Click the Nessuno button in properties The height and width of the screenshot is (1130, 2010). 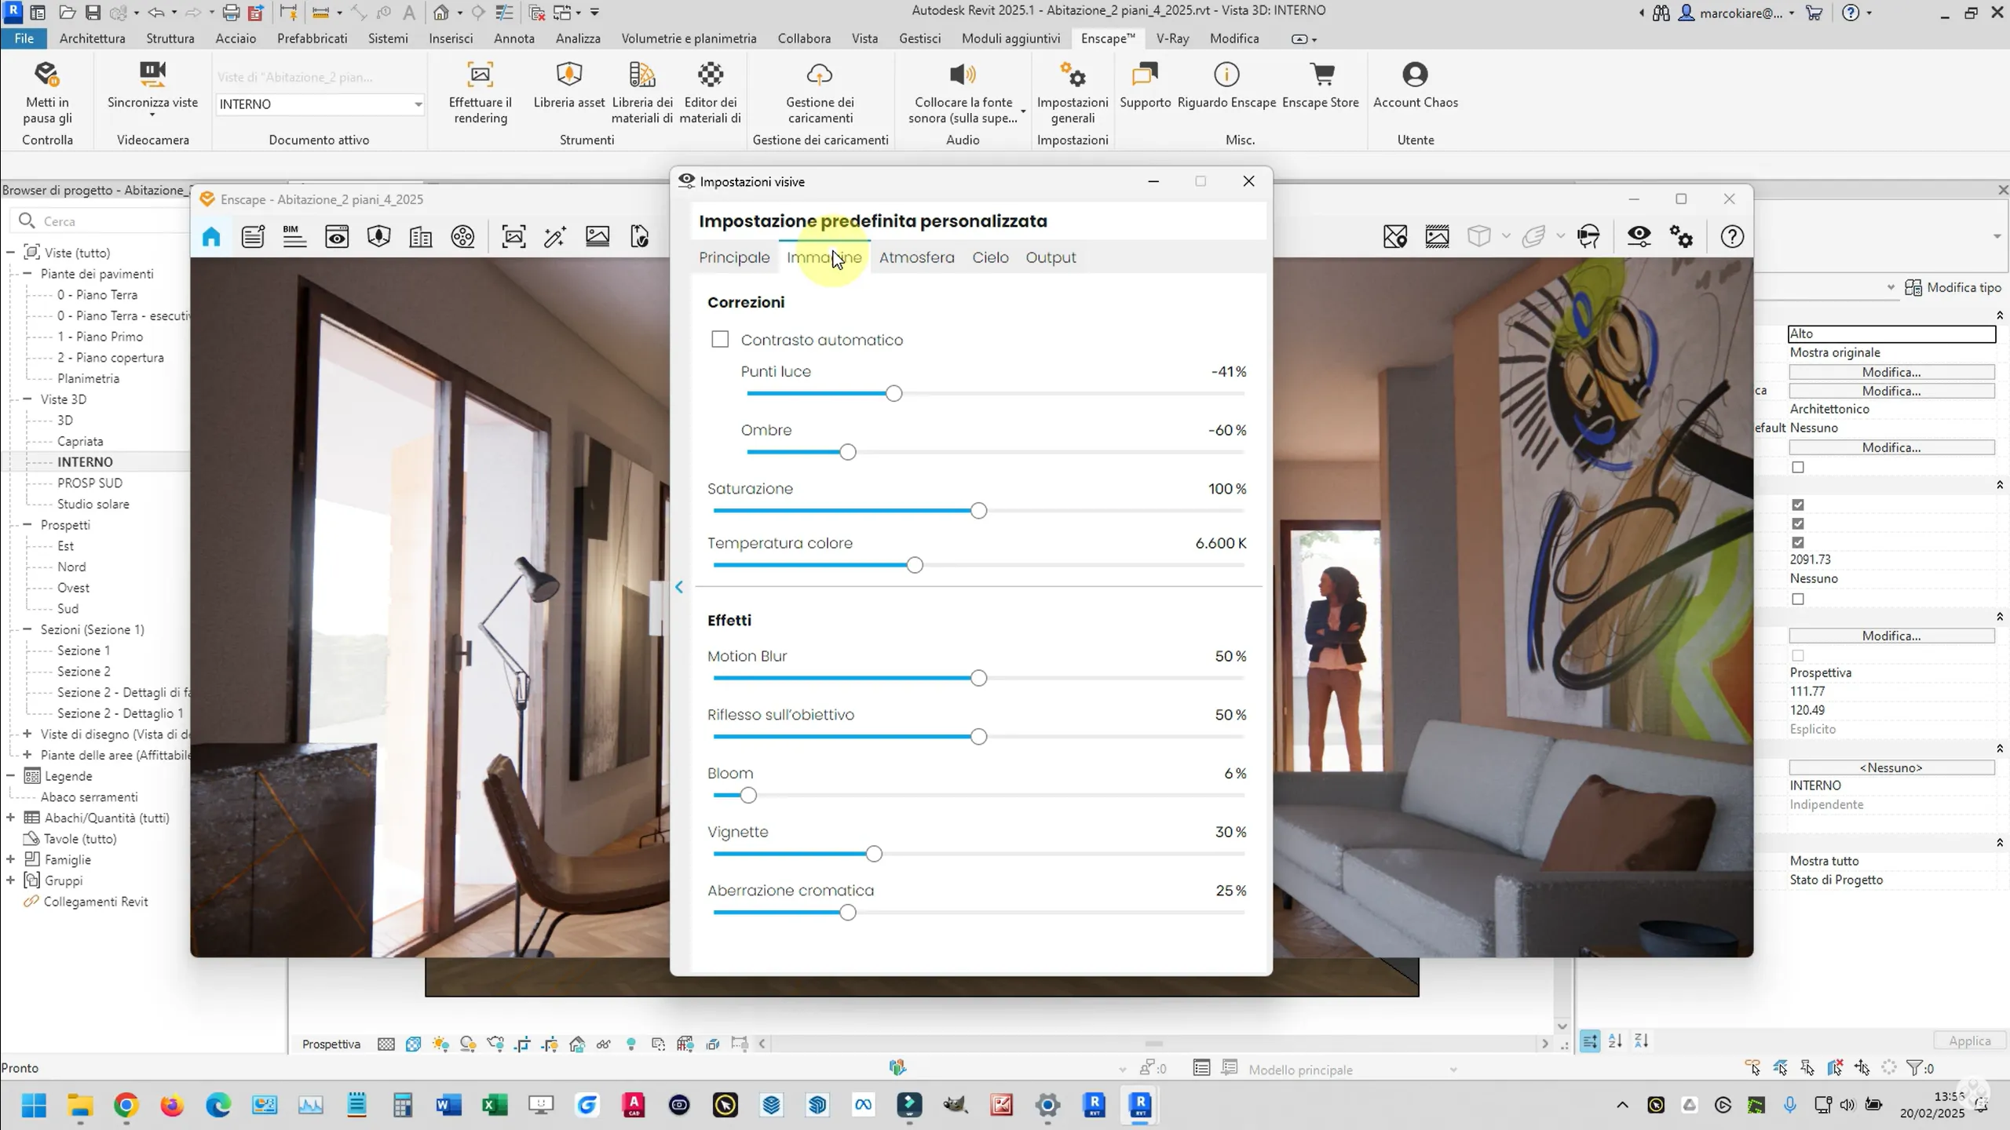click(x=1891, y=767)
